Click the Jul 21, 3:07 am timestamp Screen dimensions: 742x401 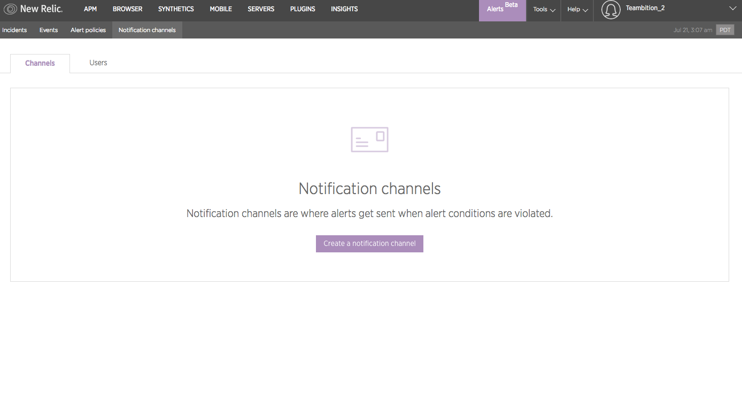tap(693, 30)
